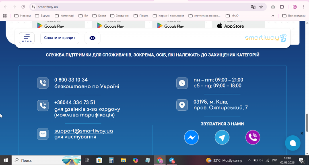The width and height of the screenshot is (309, 165).
Task: Show hidden system tray icons
Action: coord(249,160)
